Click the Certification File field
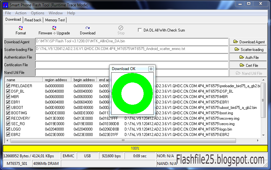This screenshot has height=170, width=271. click(132, 65)
